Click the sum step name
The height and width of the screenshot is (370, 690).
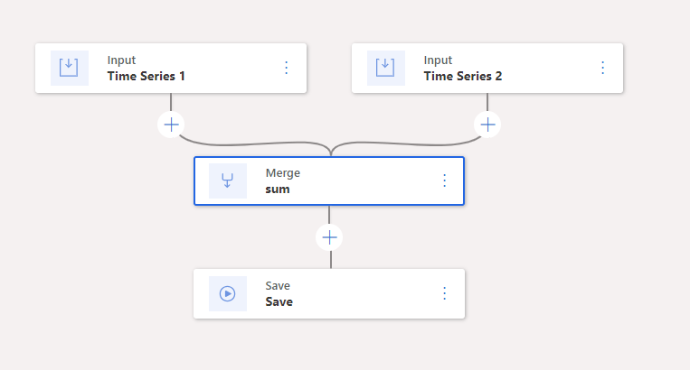click(278, 190)
